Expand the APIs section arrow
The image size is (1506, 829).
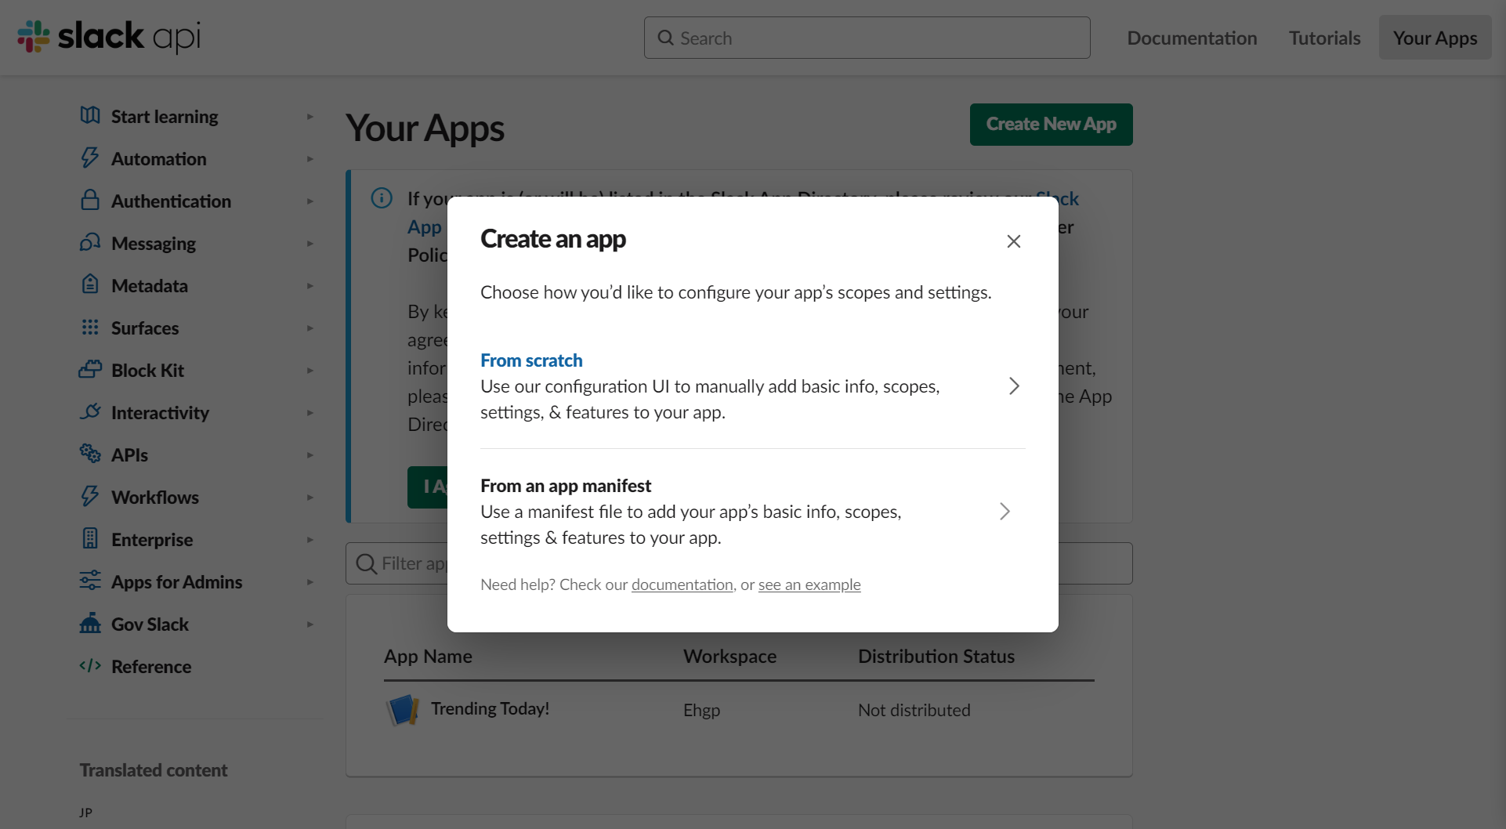coord(310,455)
